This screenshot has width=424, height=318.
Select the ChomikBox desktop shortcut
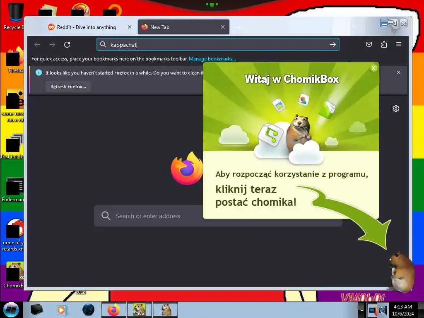14,275
